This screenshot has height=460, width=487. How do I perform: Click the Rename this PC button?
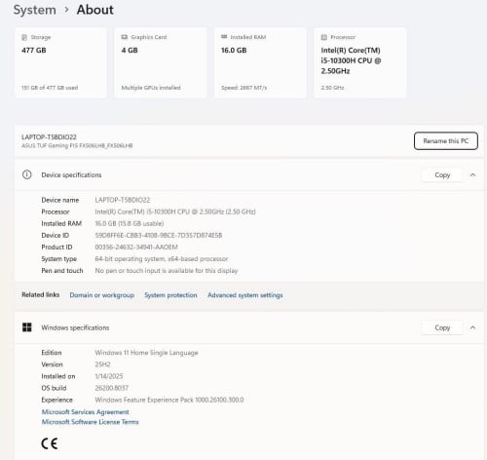(x=446, y=140)
